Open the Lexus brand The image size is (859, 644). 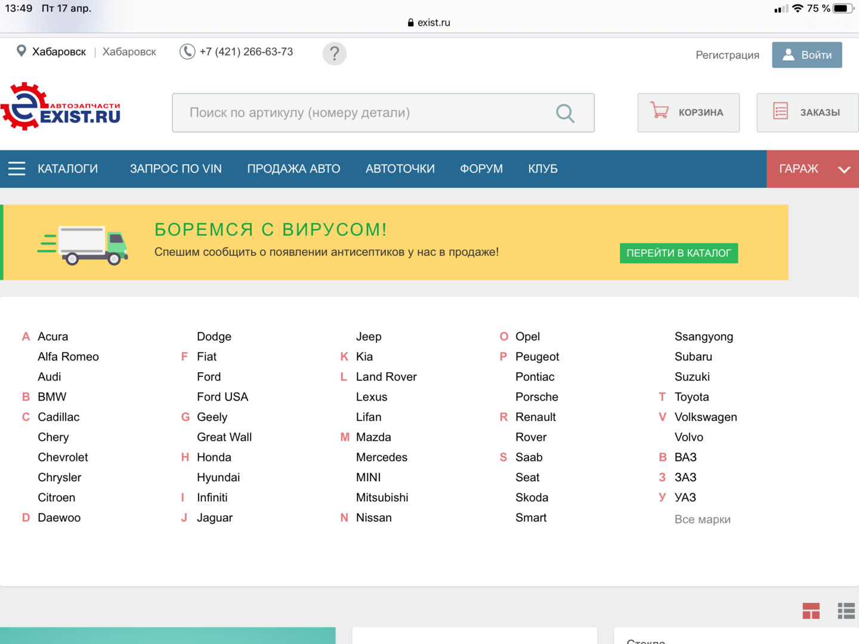tap(372, 397)
